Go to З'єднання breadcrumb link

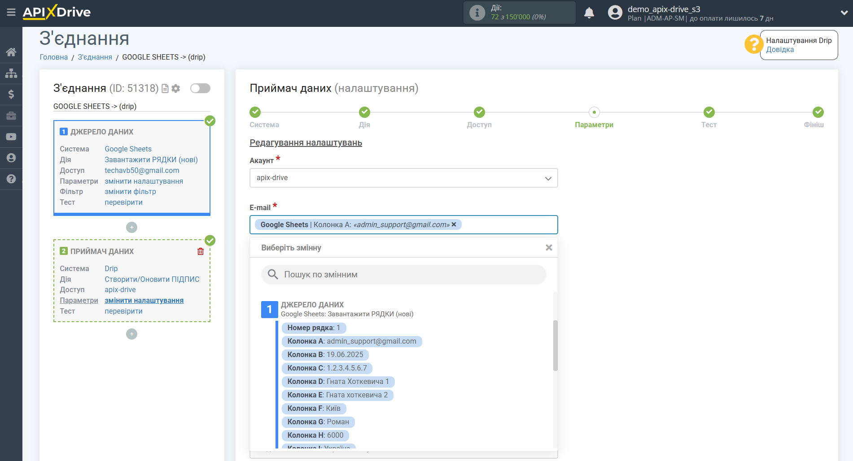95,57
